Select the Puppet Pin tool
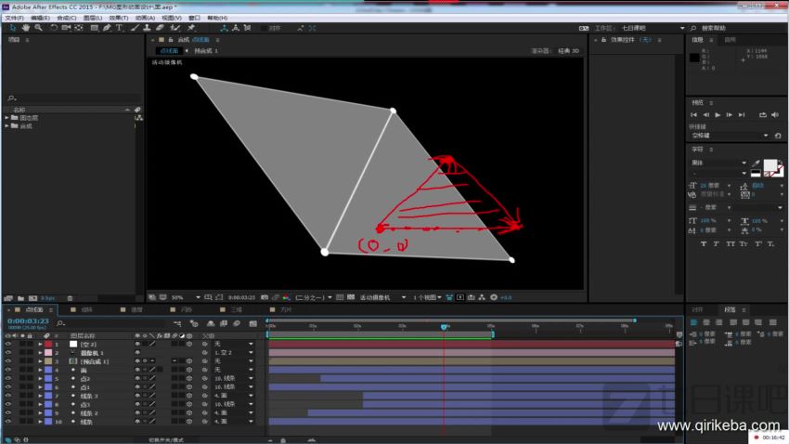The width and height of the screenshot is (789, 444). point(191,28)
